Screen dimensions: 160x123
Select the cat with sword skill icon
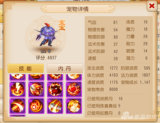coord(36,89)
